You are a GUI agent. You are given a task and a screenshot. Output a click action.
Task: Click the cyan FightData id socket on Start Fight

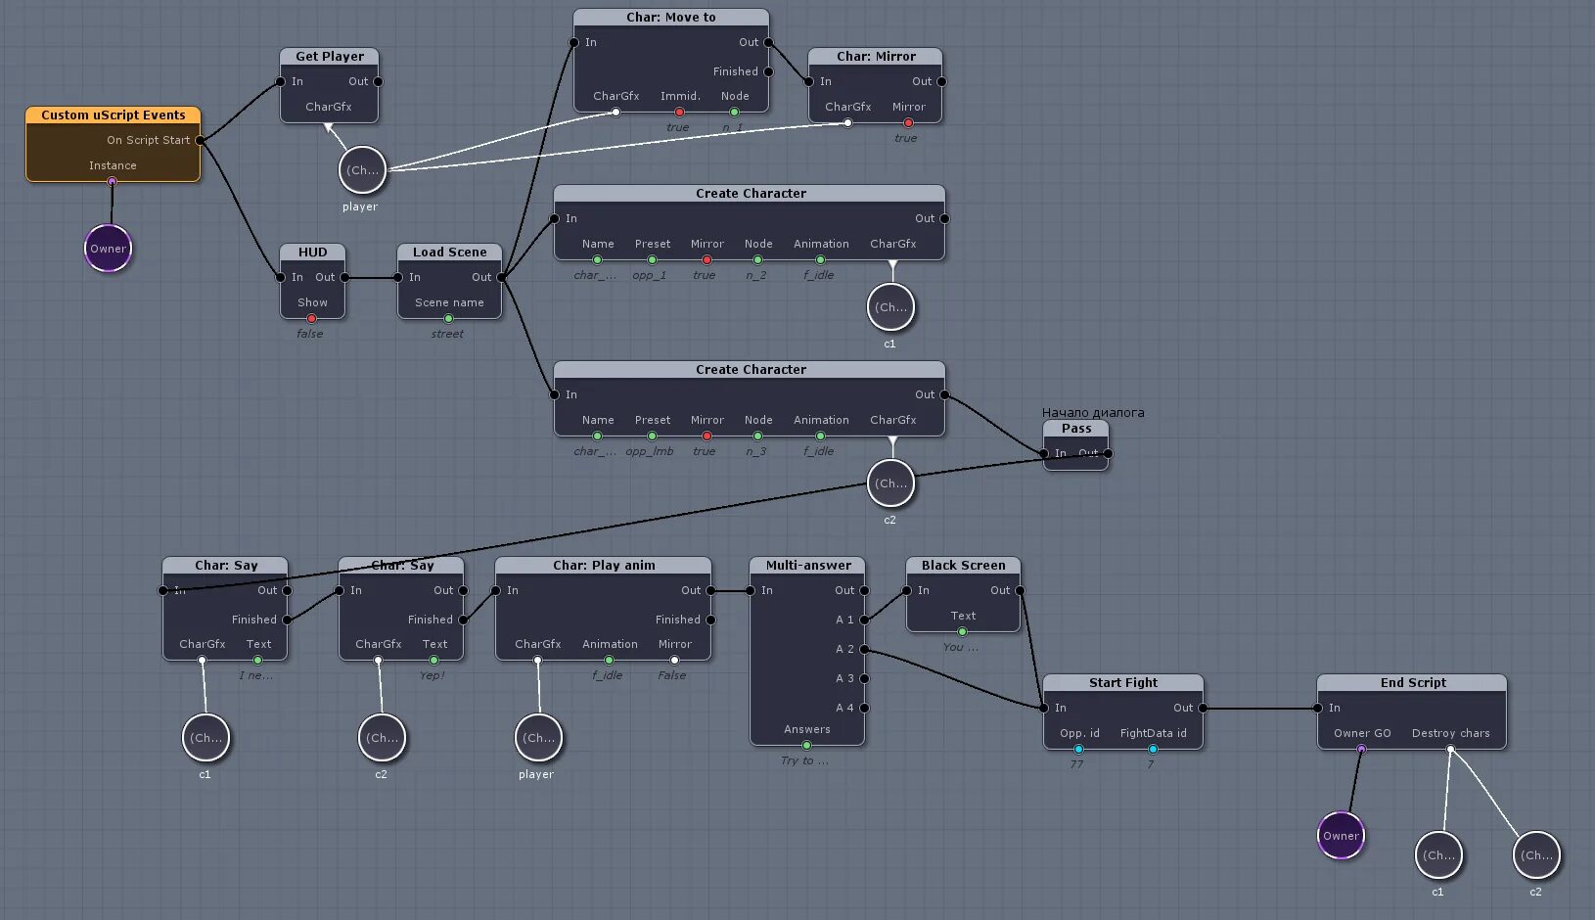tap(1153, 749)
